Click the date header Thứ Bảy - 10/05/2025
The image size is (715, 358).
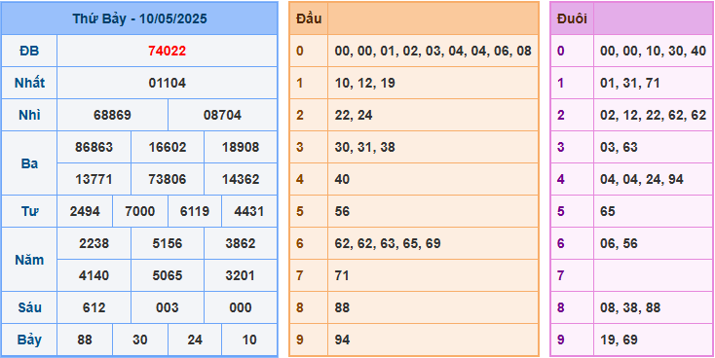click(x=139, y=18)
